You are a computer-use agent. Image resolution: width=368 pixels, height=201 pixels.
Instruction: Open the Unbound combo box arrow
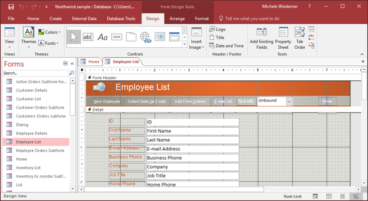289,102
